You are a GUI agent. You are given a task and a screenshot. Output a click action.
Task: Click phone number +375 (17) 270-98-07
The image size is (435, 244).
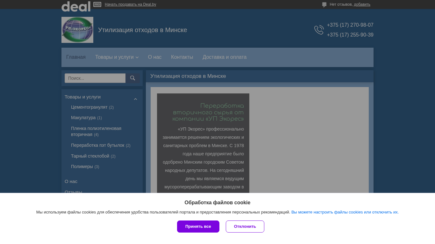tap(350, 25)
